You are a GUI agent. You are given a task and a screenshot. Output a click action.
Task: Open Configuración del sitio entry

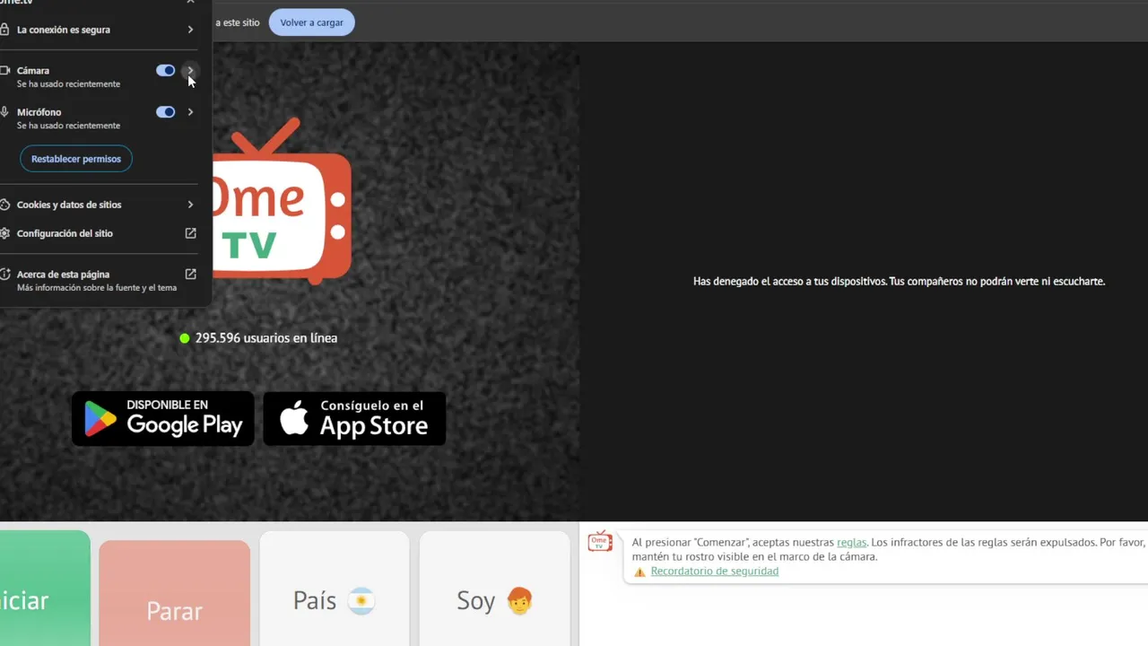tap(99, 233)
